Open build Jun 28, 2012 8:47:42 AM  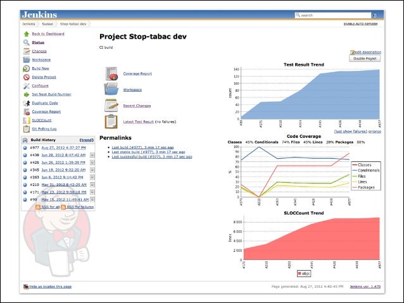coord(63,155)
